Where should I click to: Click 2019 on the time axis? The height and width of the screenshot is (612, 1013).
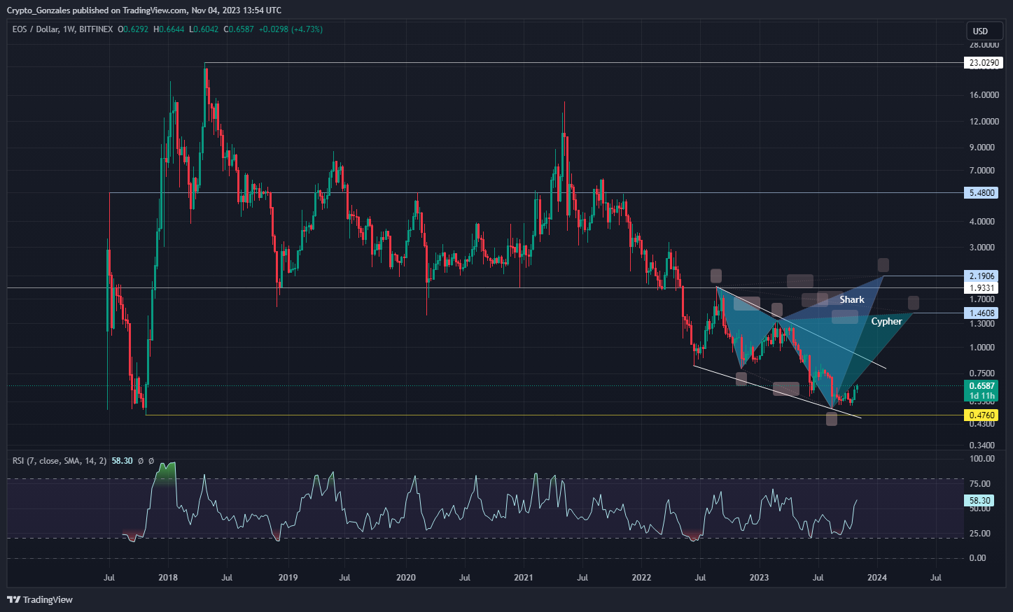point(288,578)
